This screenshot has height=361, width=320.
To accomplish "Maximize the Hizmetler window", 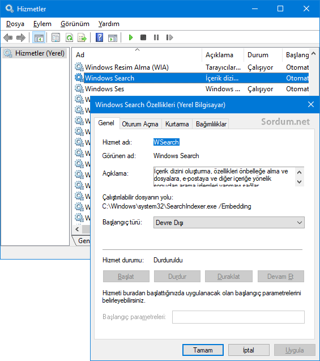I will [280, 9].
